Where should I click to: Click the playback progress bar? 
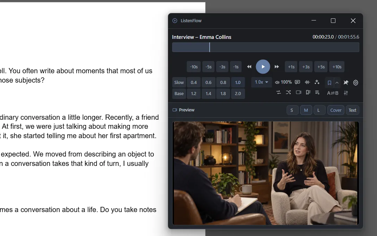click(266, 47)
